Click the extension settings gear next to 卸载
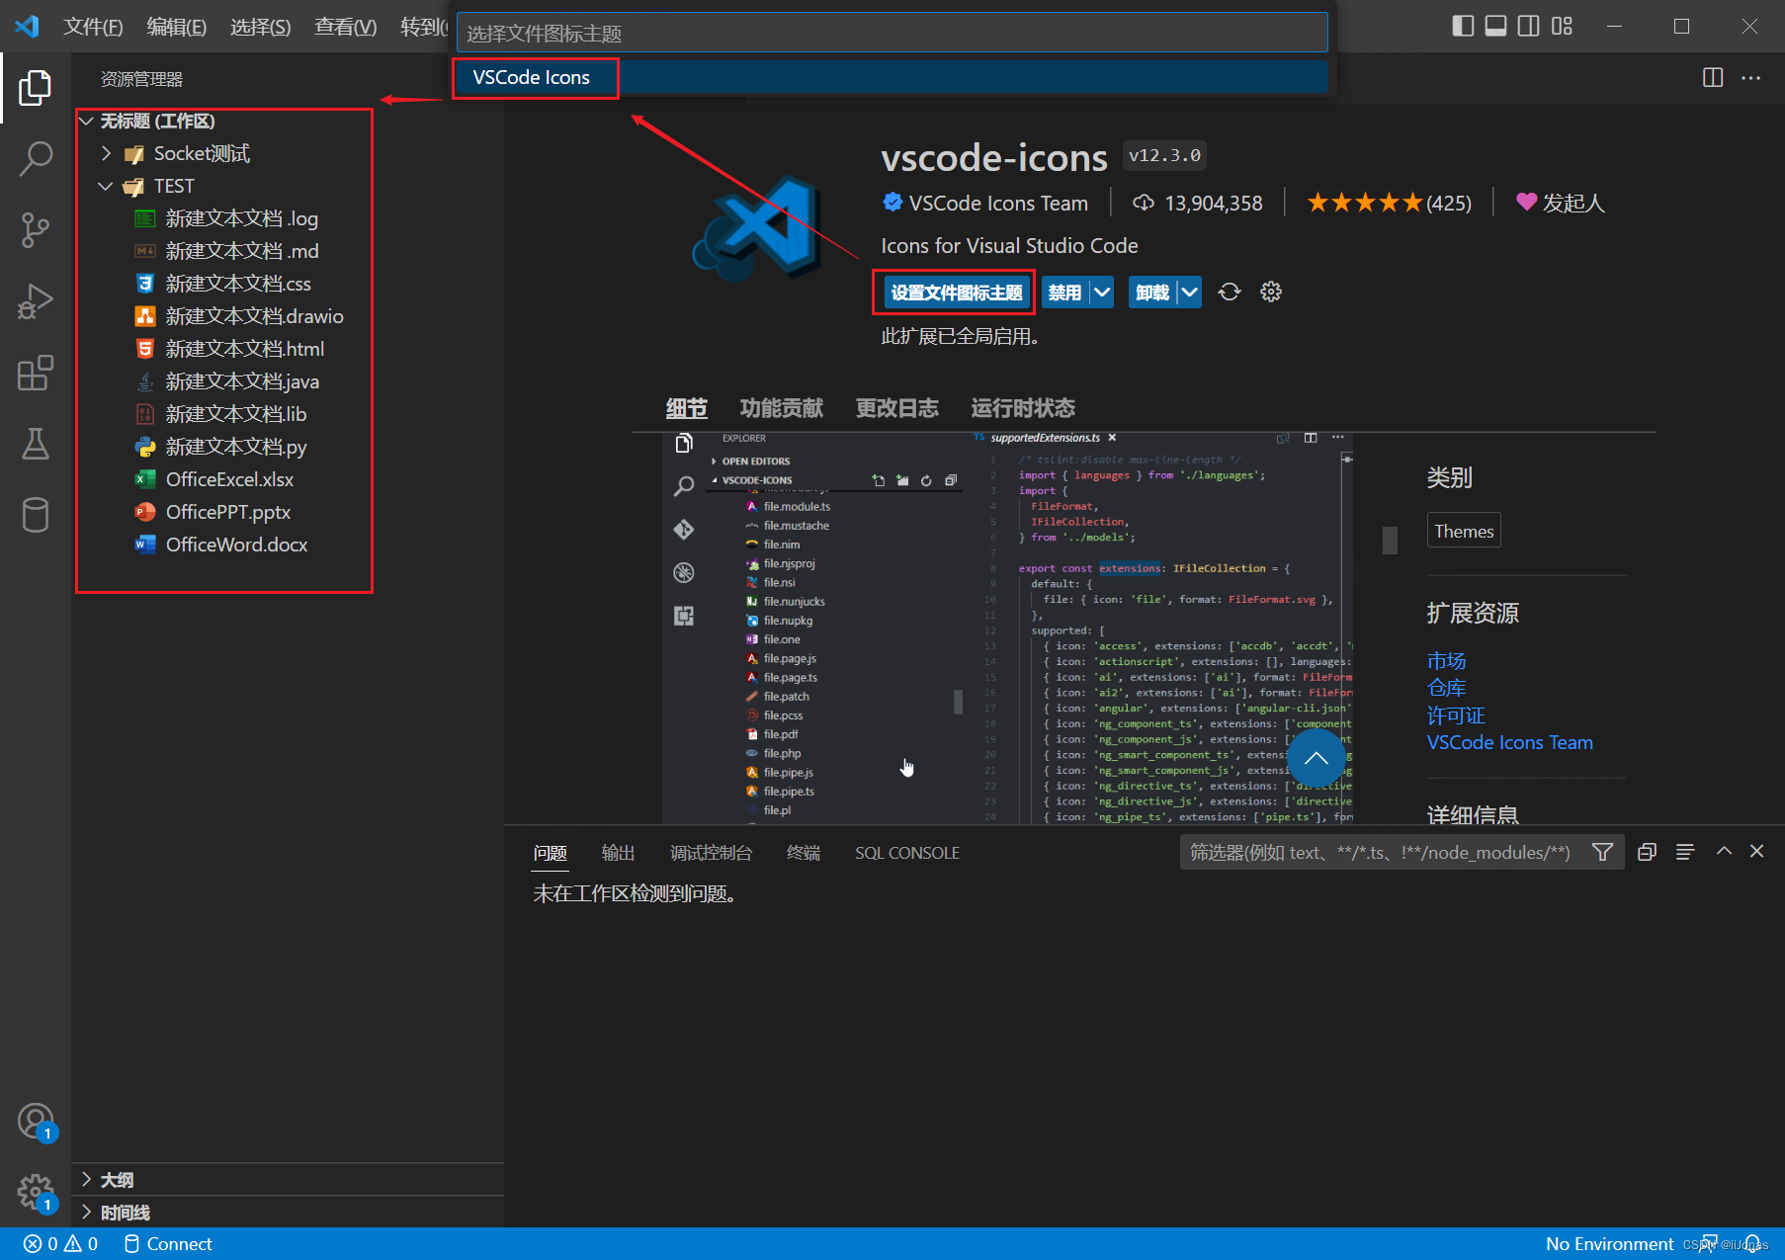The height and width of the screenshot is (1260, 1785). [1271, 292]
